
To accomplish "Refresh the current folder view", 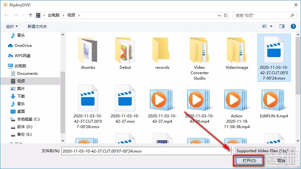I will [226, 15].
